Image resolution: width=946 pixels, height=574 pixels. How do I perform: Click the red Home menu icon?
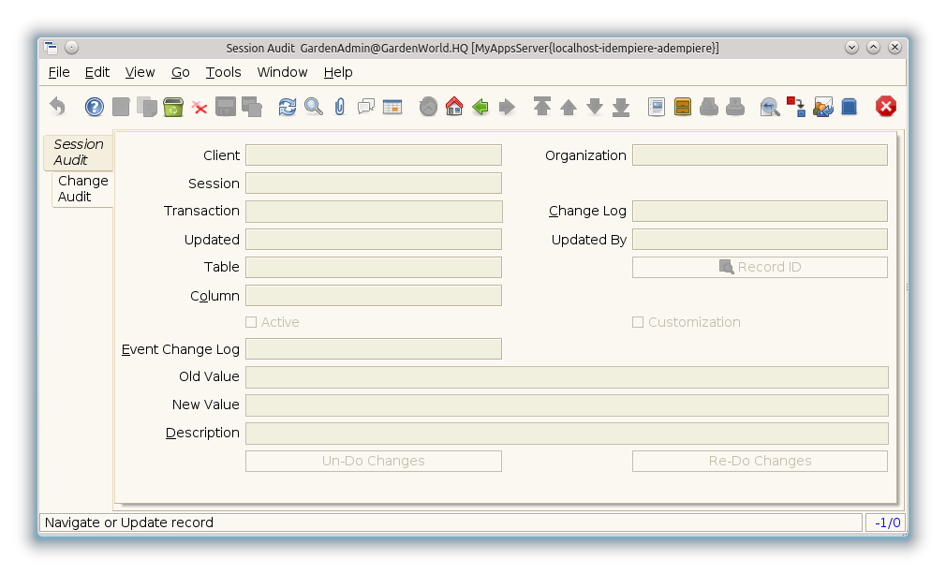tap(454, 107)
